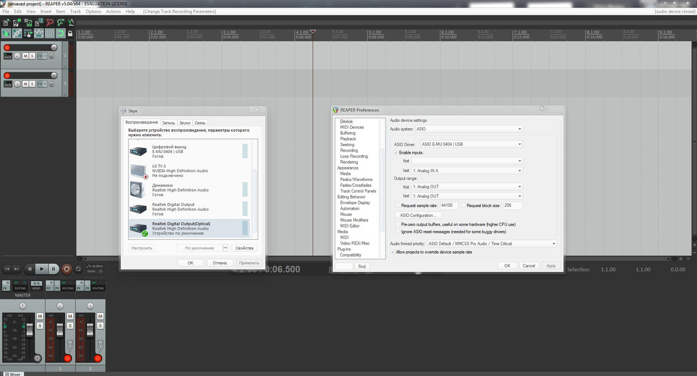Solo track 2 in the track panel

pos(32,84)
